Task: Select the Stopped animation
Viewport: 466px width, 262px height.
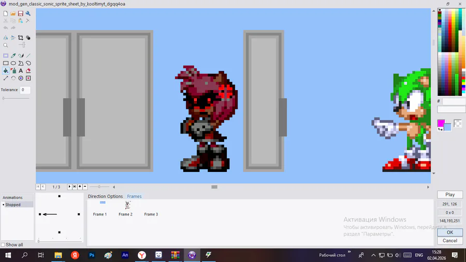Action: [x=17, y=205]
